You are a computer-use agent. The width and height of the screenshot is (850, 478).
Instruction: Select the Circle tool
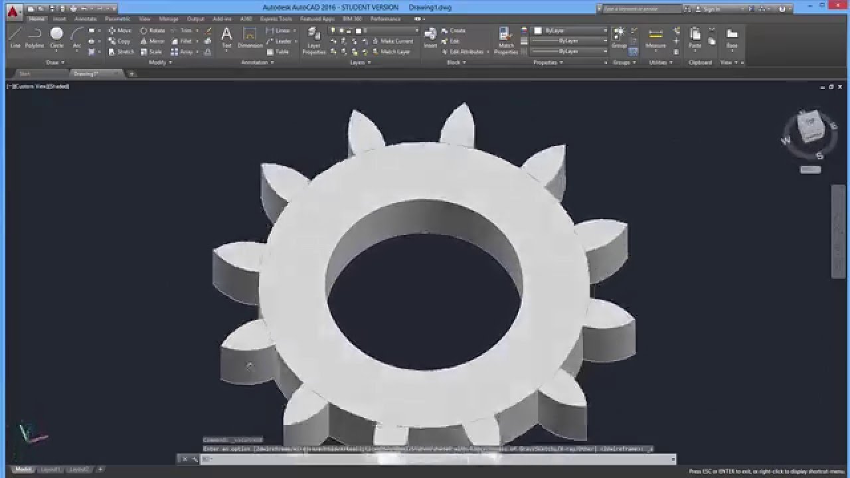(56, 38)
